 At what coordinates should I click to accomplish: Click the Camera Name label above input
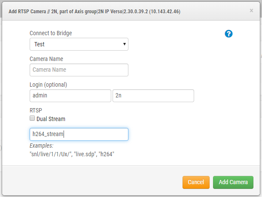pos(46,59)
